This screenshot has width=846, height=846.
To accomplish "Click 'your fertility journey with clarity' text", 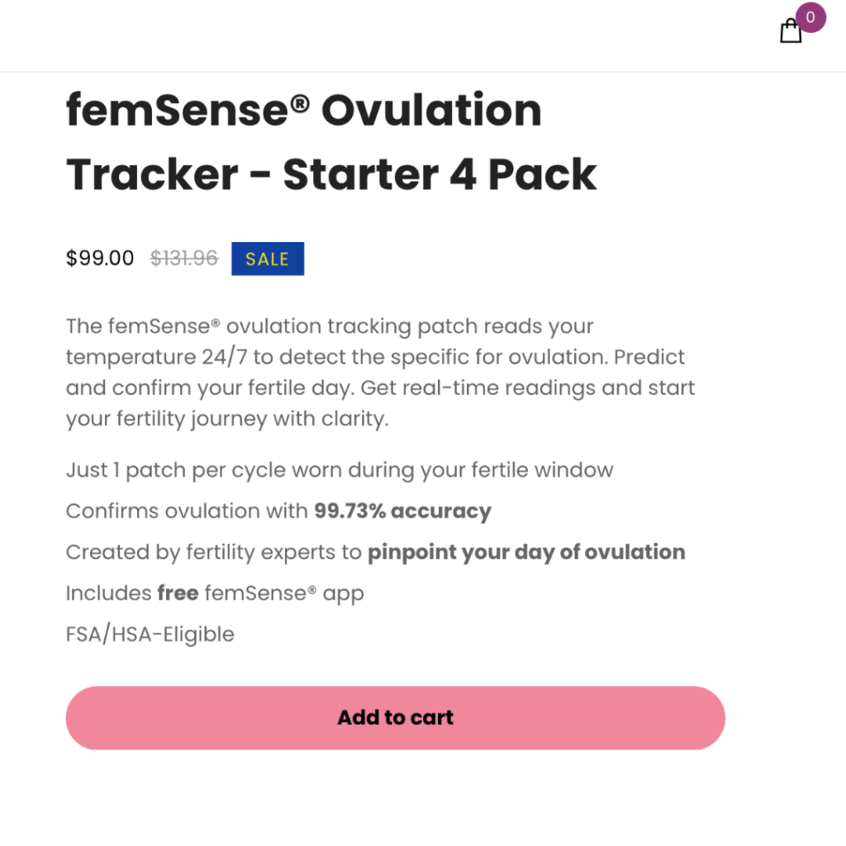I will click(227, 419).
